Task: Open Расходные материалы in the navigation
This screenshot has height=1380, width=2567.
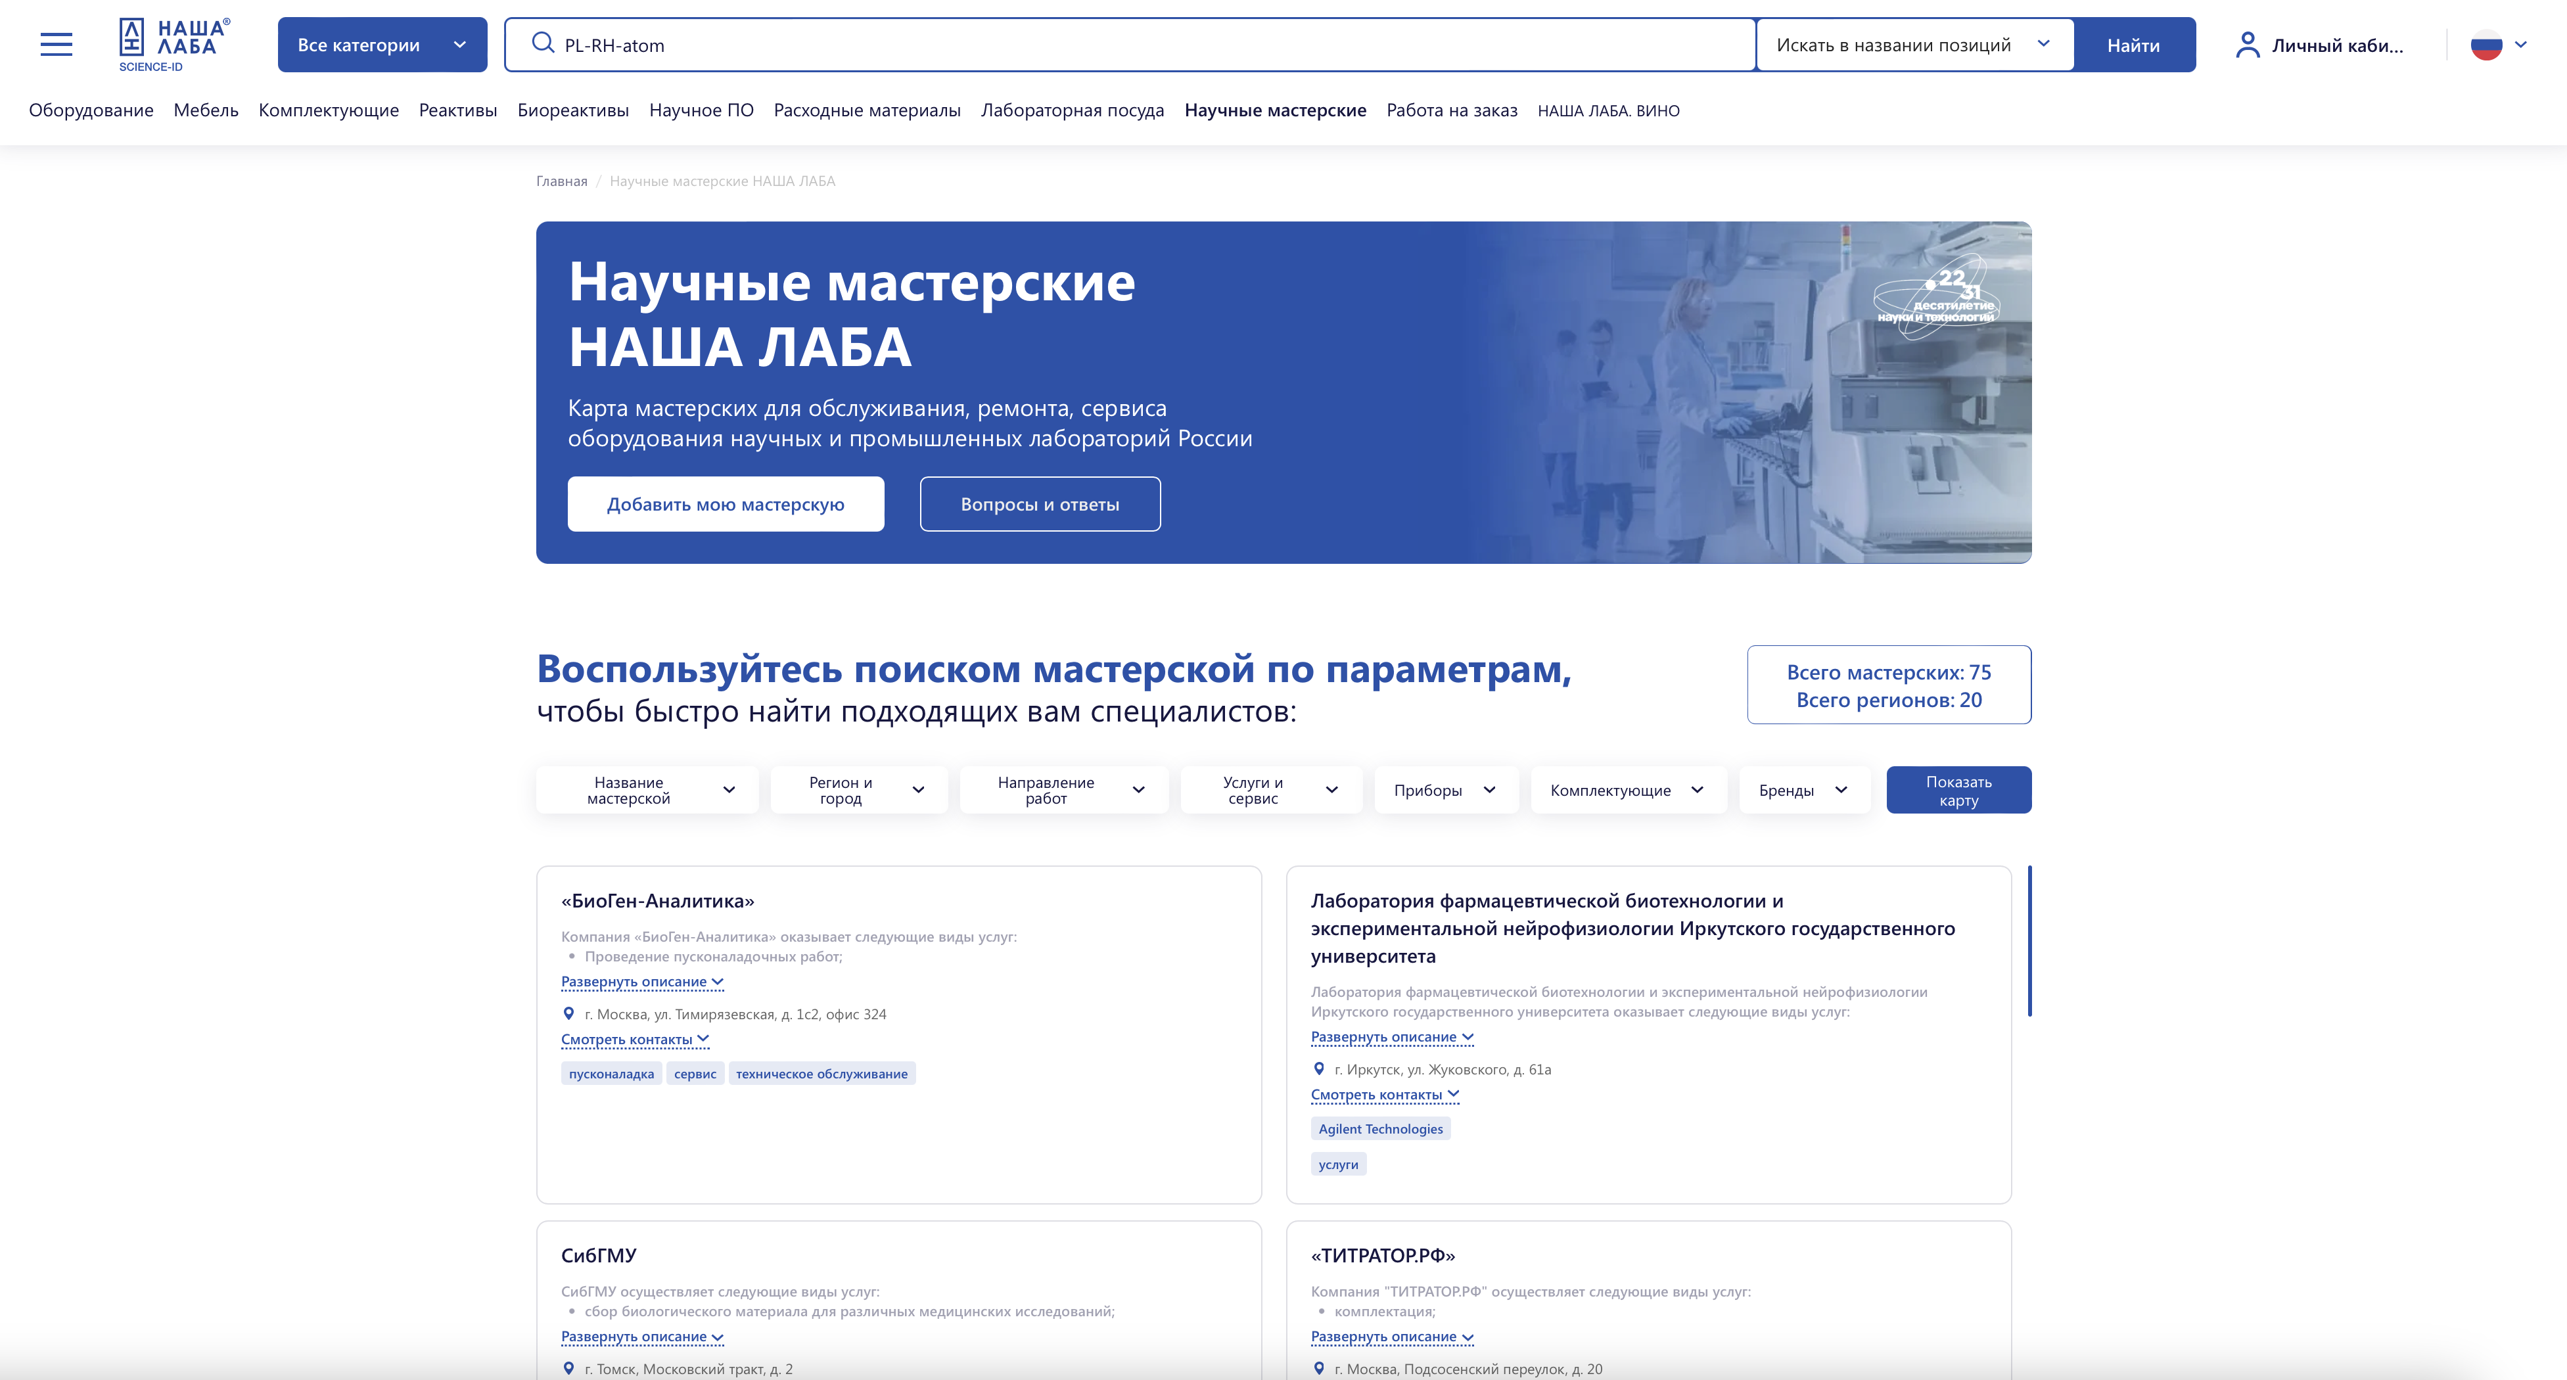Action: pos(867,110)
